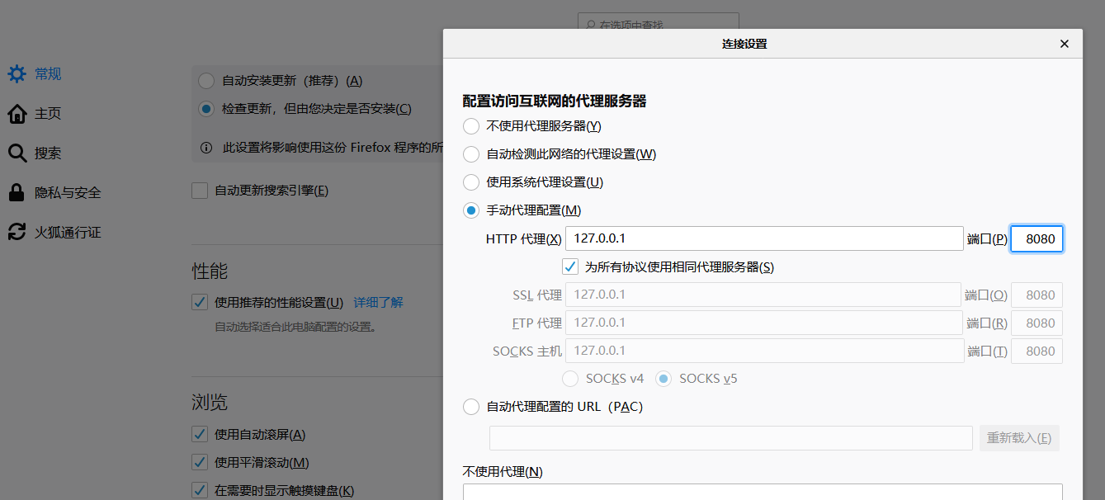This screenshot has height=500, width=1105.
Task: Click the HTTP 代理 address field
Action: point(764,238)
